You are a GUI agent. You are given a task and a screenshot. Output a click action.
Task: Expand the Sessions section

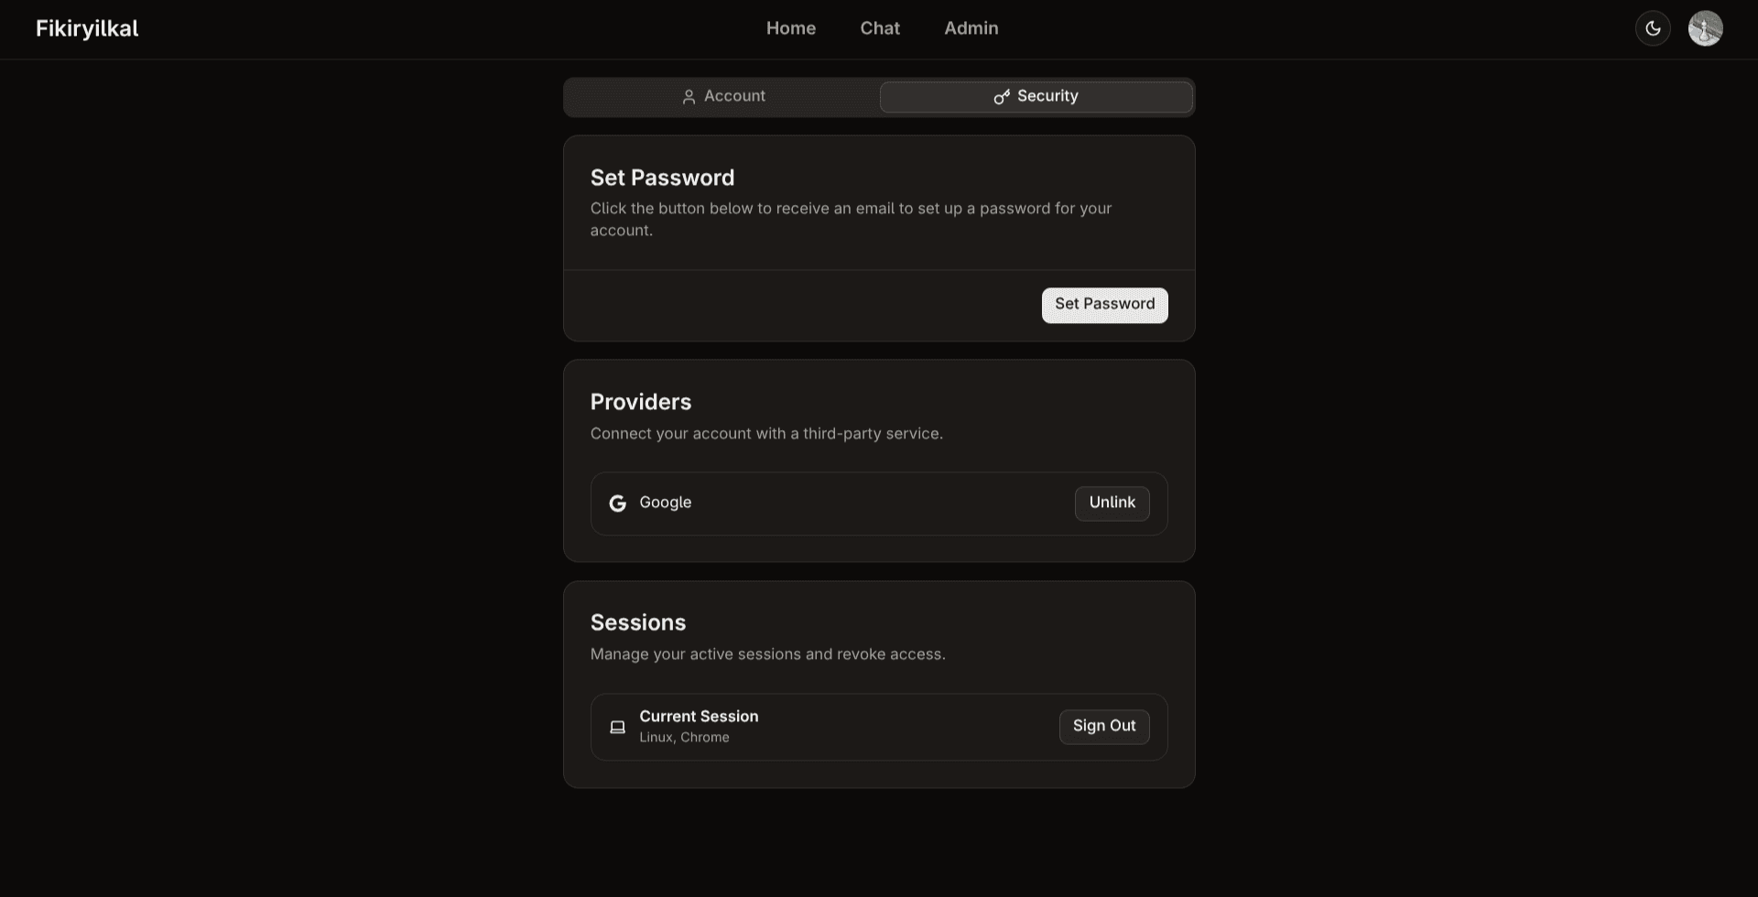coord(638,622)
